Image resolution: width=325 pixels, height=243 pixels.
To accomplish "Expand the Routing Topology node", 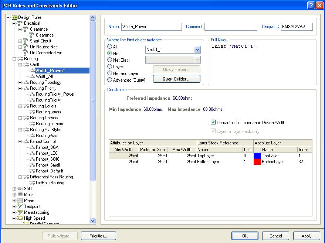I will pos(20,82).
